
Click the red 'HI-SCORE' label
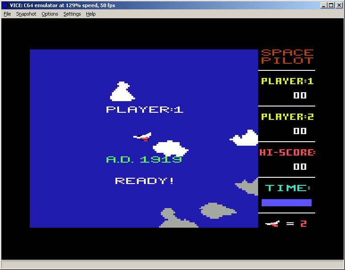(287, 152)
